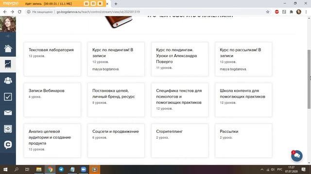Open the training chart icon in sidebar
Image resolution: width=311 pixels, height=174 pixels.
(8, 64)
